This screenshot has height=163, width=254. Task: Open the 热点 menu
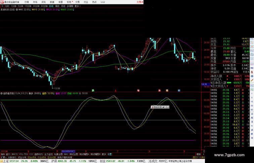pos(94,2)
